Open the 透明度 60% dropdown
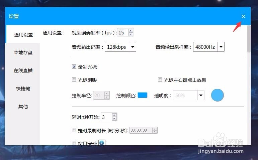The image size is (258, 160). tap(201, 95)
